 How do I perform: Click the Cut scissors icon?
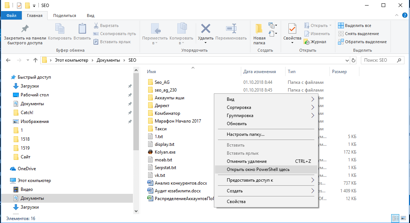tap(96, 25)
